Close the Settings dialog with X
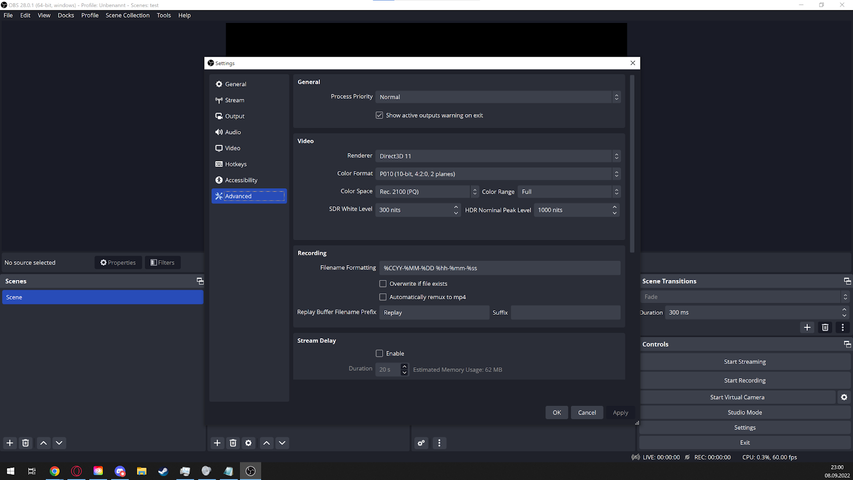The height and width of the screenshot is (480, 853). pos(633,63)
